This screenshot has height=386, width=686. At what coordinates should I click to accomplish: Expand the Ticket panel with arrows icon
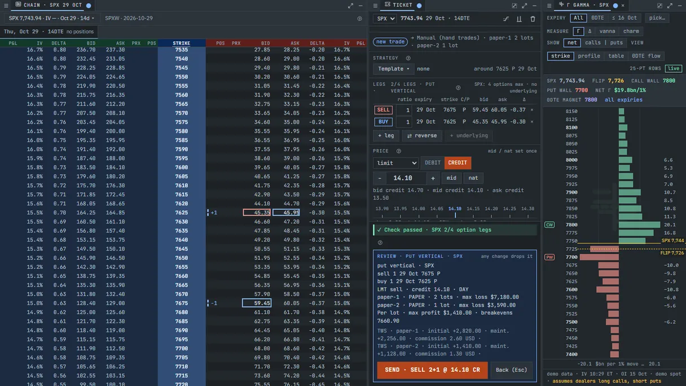(x=525, y=6)
